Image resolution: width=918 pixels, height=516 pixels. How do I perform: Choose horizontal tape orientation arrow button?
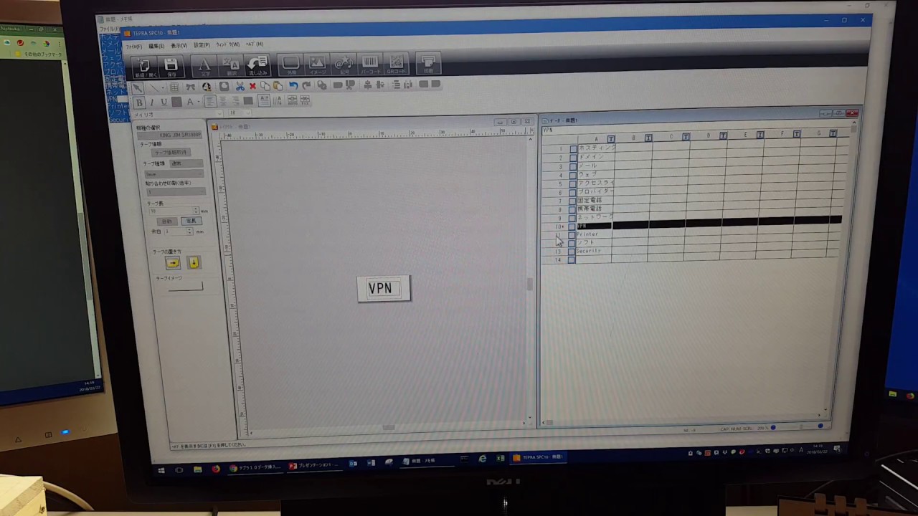click(x=173, y=263)
